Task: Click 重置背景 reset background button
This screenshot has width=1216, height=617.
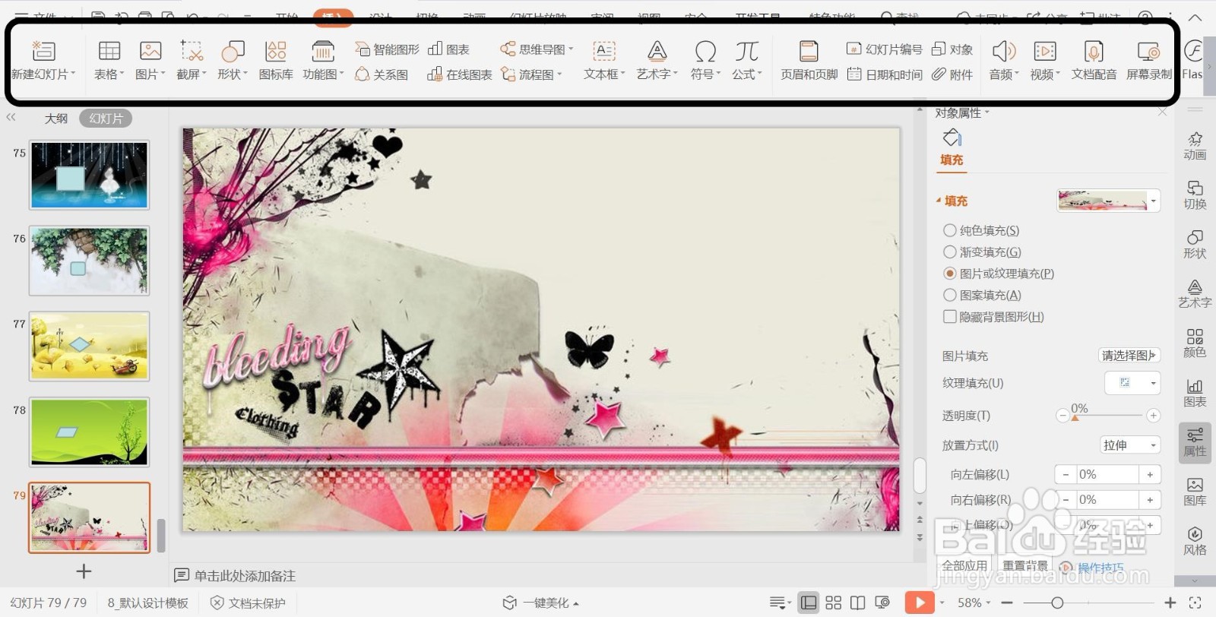Action: [1024, 566]
